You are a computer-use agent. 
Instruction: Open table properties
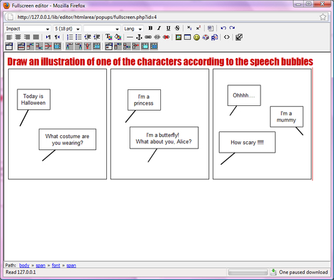tap(9, 46)
